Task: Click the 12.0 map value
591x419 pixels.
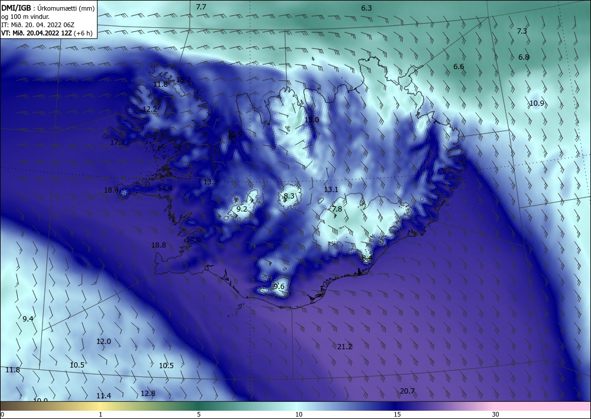Action: click(103, 342)
